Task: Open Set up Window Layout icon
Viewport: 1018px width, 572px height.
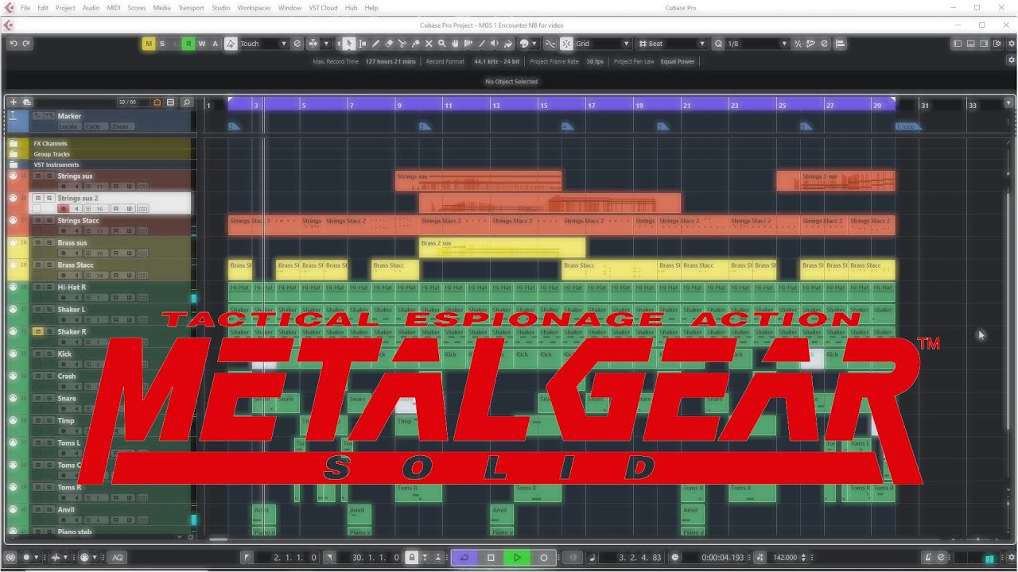Action: (x=997, y=44)
